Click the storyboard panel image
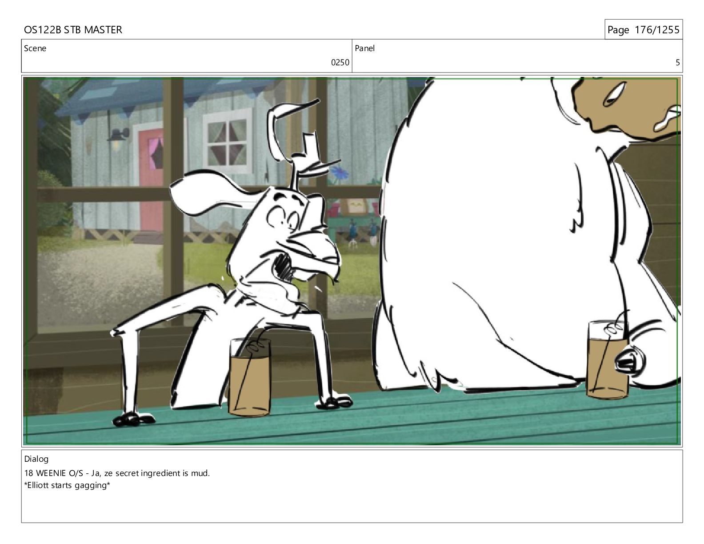Screen dimensions: 704x544 click(352, 261)
